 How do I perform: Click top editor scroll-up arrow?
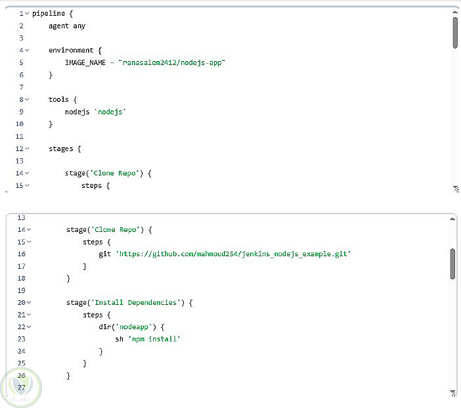click(x=455, y=12)
